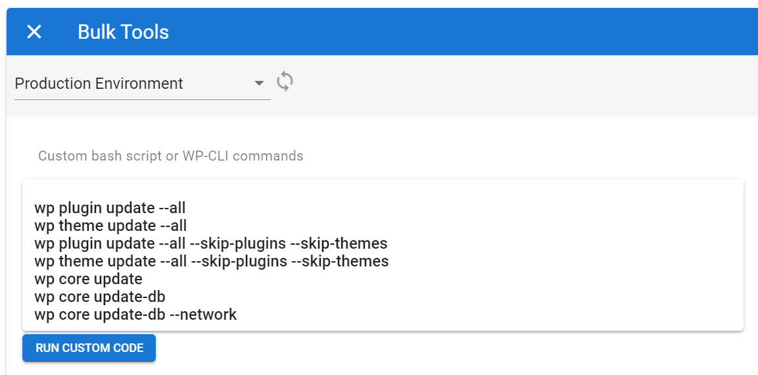Click empty space inside the code textarea
The height and width of the screenshot is (375, 758).
tap(556, 281)
